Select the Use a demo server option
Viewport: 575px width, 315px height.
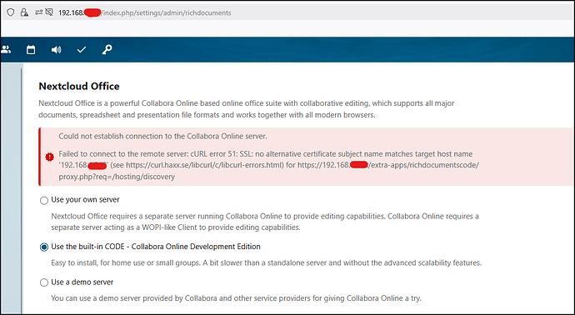tap(44, 282)
